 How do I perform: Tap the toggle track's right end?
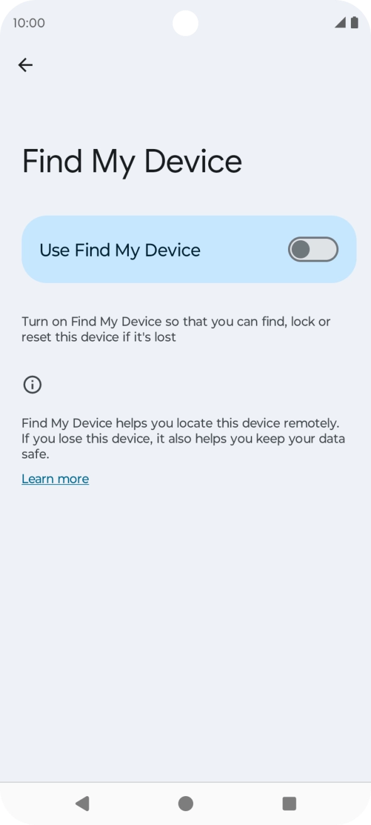pyautogui.click(x=329, y=250)
